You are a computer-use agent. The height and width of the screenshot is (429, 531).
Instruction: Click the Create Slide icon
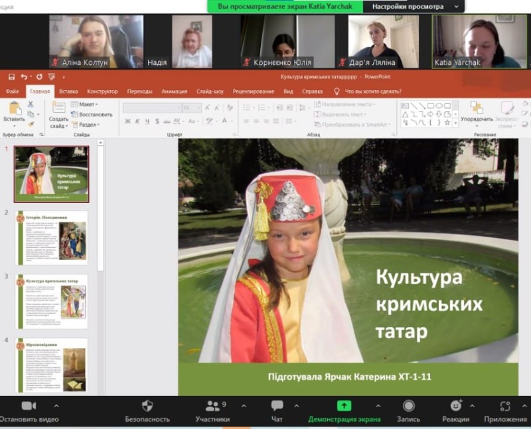click(x=58, y=108)
